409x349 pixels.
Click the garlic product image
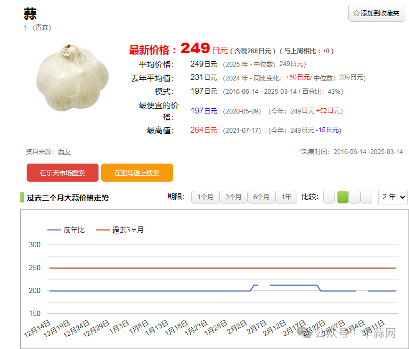pyautogui.click(x=72, y=78)
